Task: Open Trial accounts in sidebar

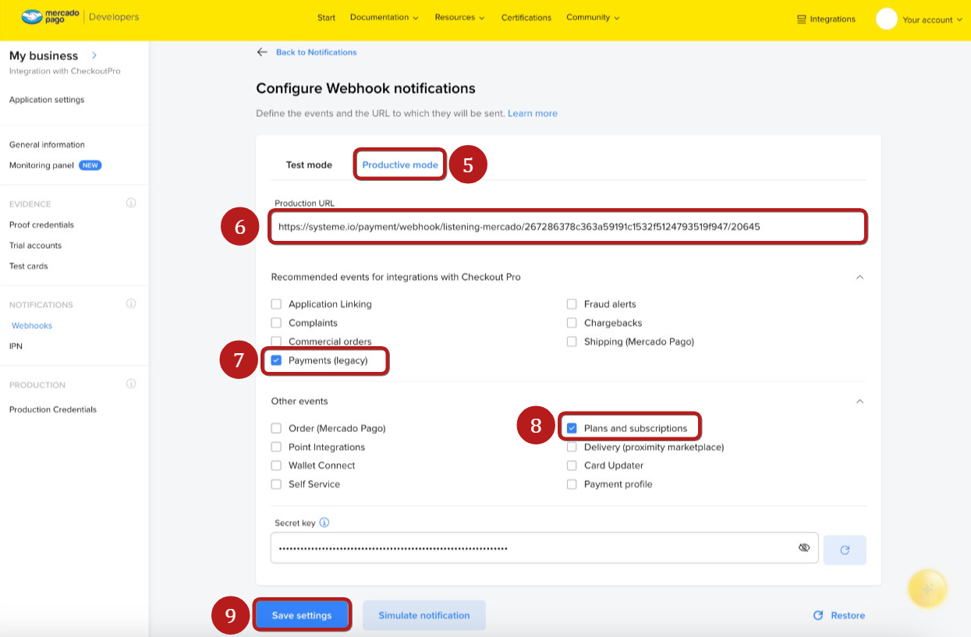Action: click(x=35, y=246)
